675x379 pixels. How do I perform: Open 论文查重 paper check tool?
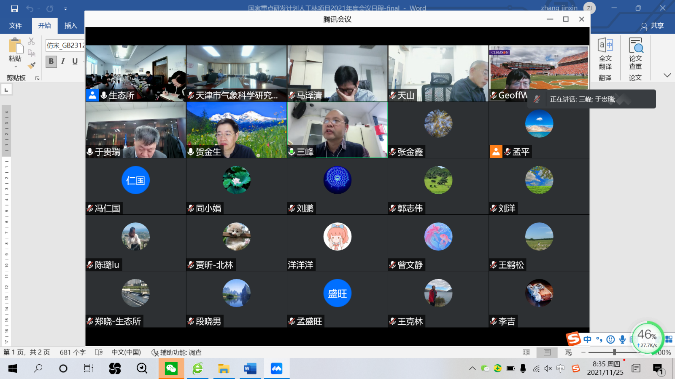(635, 55)
